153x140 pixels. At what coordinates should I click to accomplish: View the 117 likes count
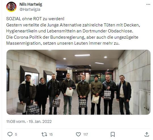(85, 134)
